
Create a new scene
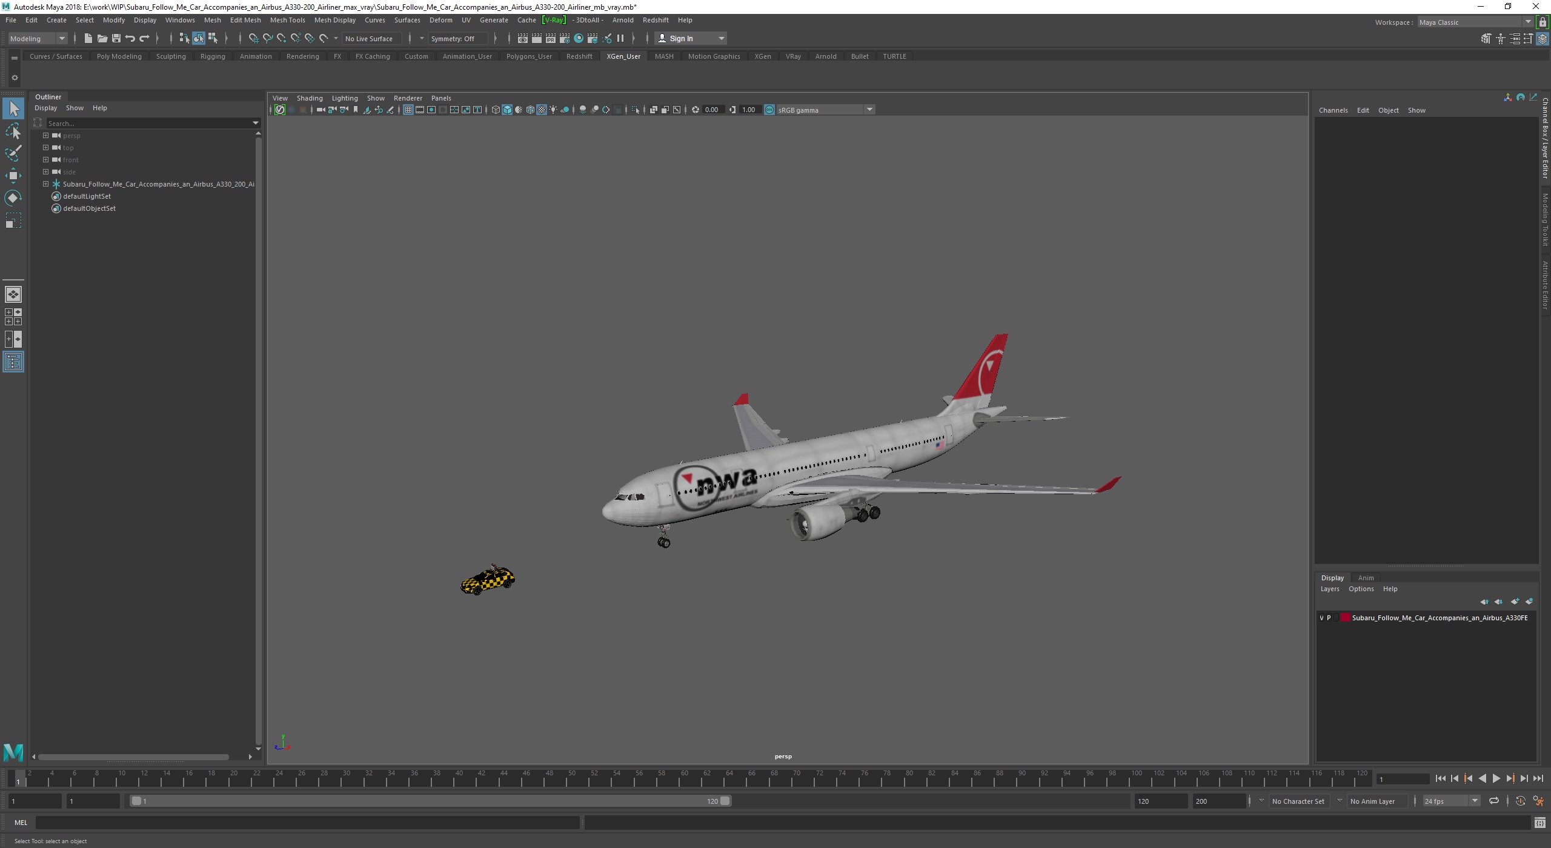coord(88,38)
